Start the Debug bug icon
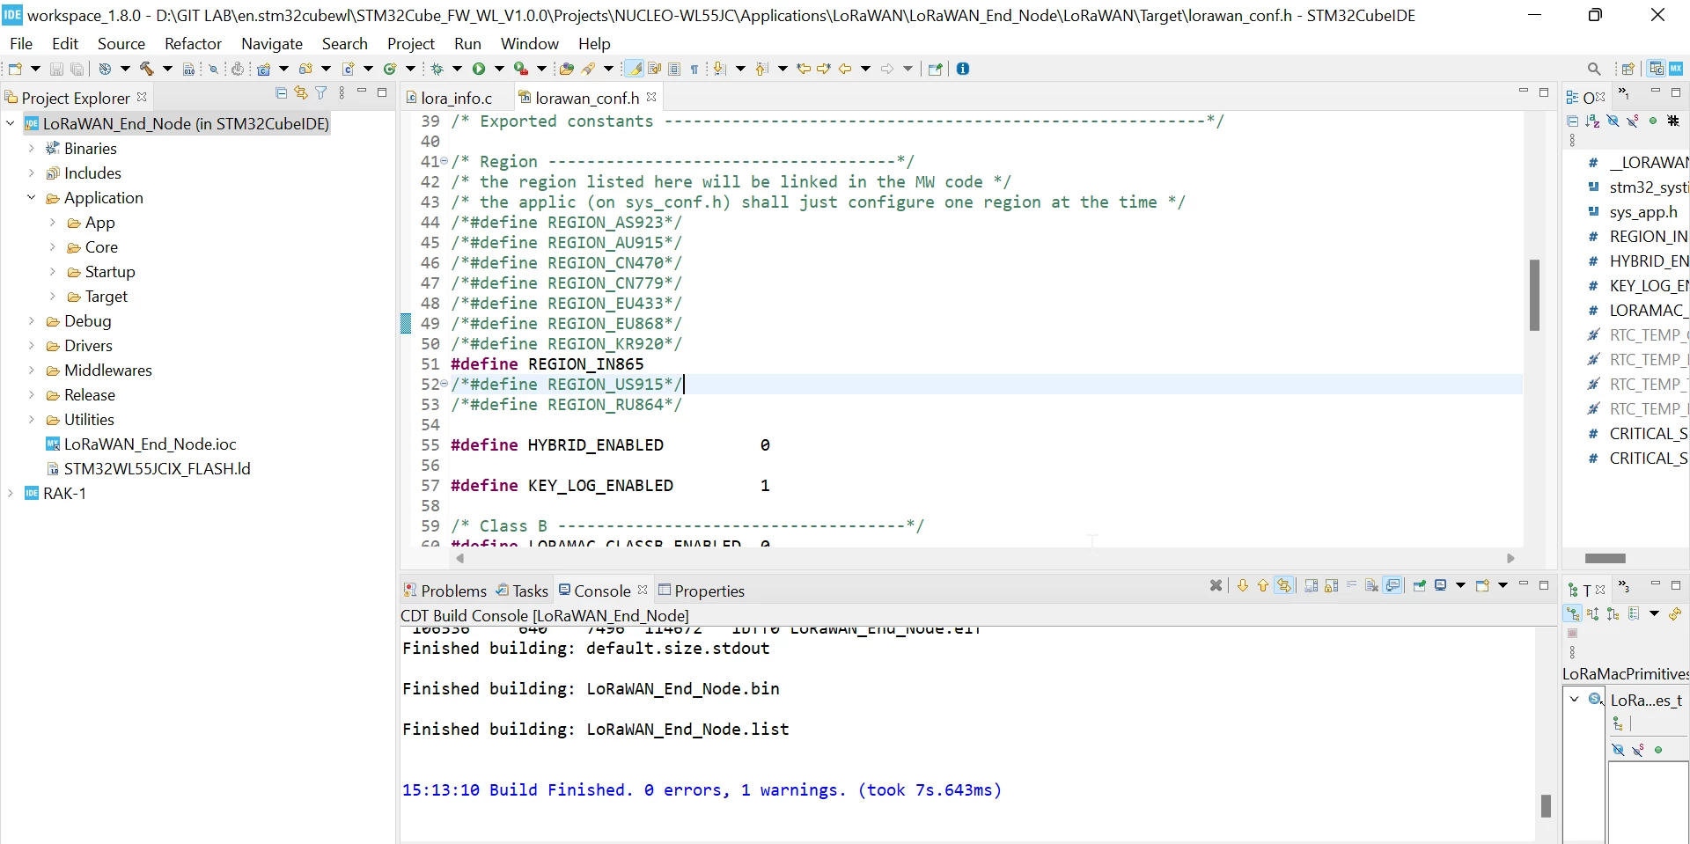Viewport: 1690px width, 844px height. (437, 69)
